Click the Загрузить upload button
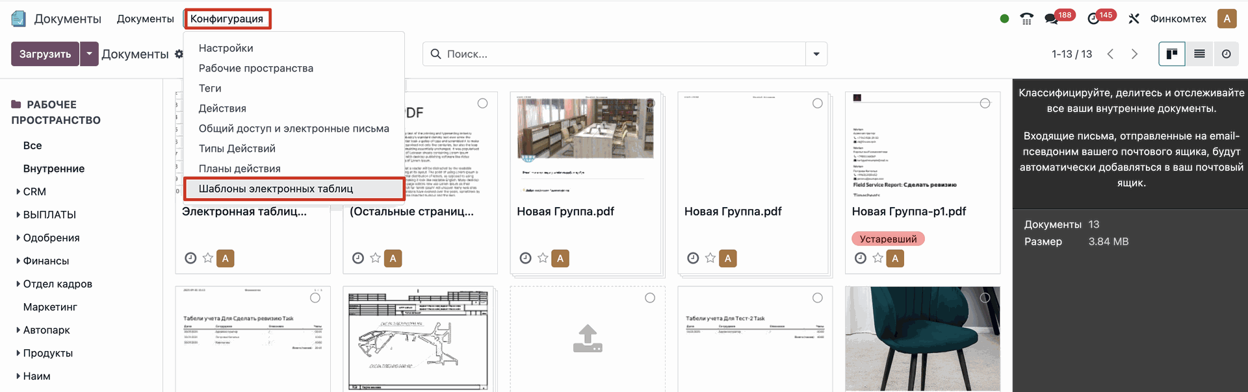The image size is (1248, 392). pos(45,54)
